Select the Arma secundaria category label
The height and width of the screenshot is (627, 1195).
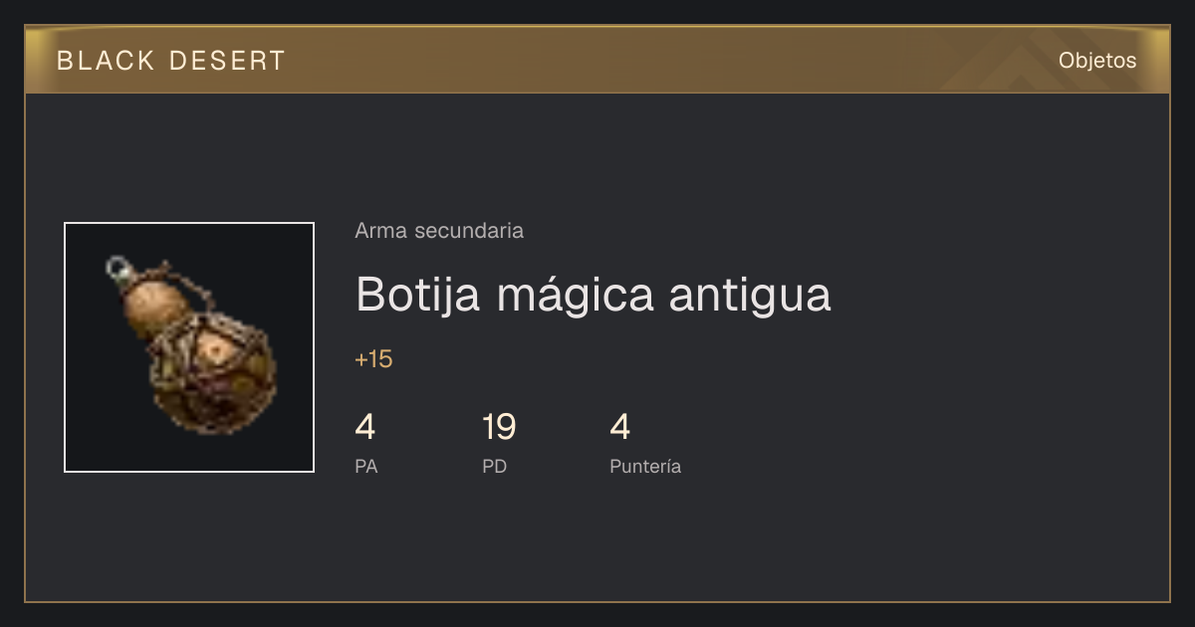pyautogui.click(x=439, y=231)
